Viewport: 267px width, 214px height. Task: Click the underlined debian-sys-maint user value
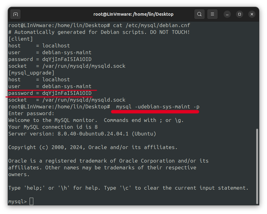[x=67, y=86]
